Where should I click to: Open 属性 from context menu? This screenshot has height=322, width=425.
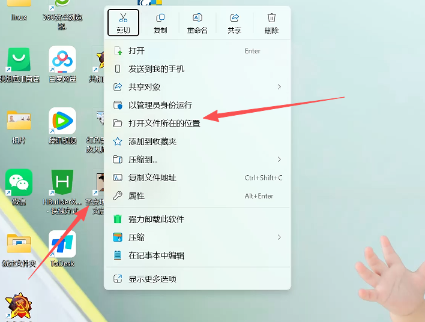point(197,196)
